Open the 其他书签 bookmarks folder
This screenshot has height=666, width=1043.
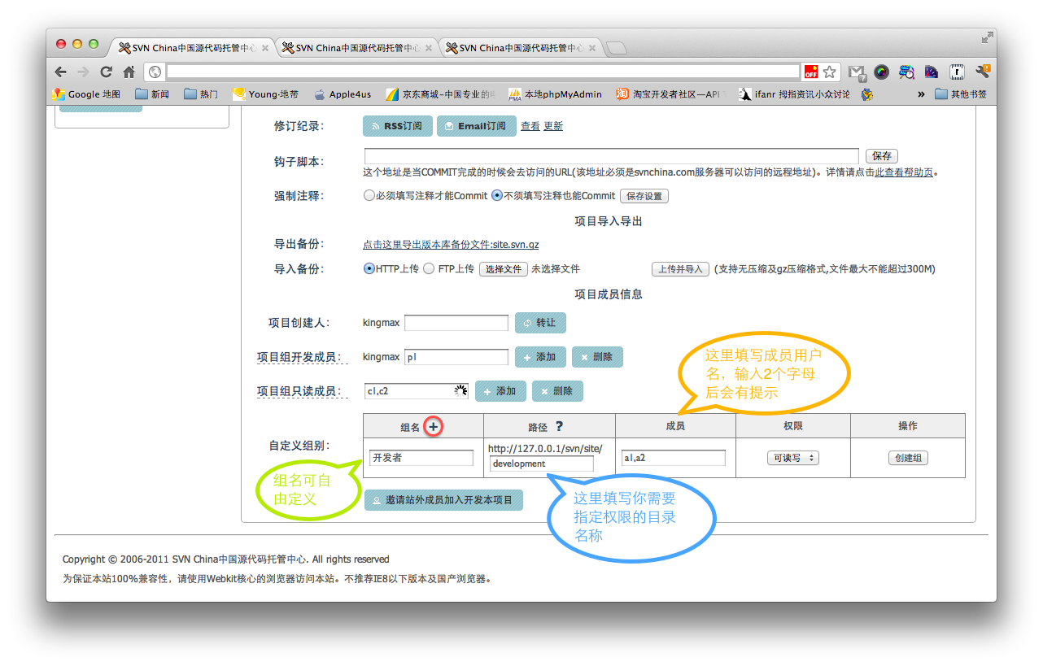pyautogui.click(x=961, y=94)
